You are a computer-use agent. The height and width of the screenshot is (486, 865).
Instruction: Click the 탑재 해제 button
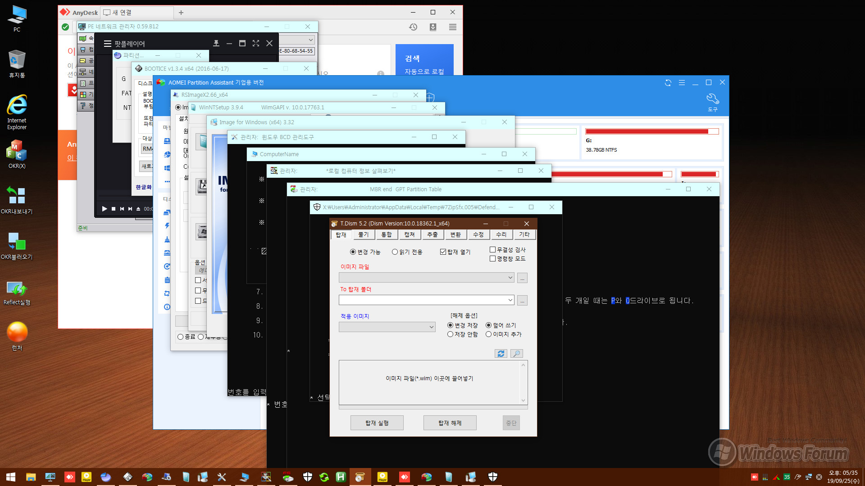(x=450, y=423)
